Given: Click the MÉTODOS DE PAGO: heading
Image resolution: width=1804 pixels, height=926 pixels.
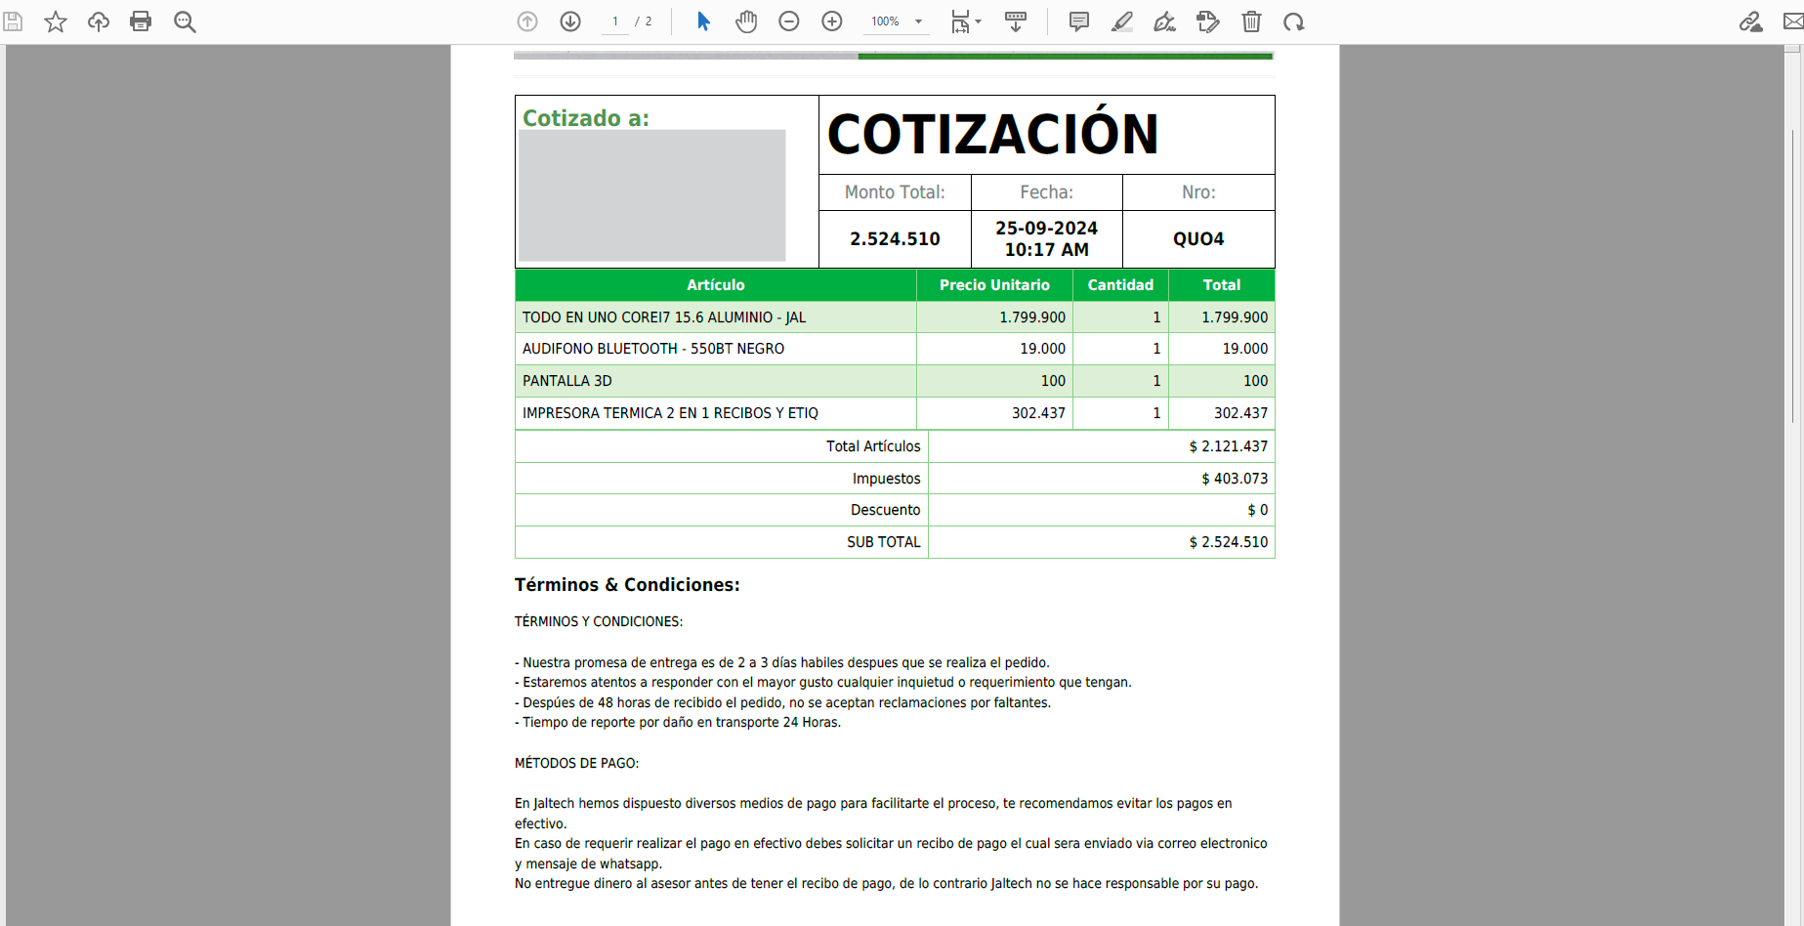Looking at the screenshot, I should 576,763.
